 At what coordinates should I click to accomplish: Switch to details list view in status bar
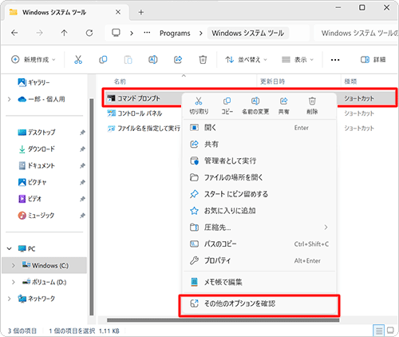[379, 331]
